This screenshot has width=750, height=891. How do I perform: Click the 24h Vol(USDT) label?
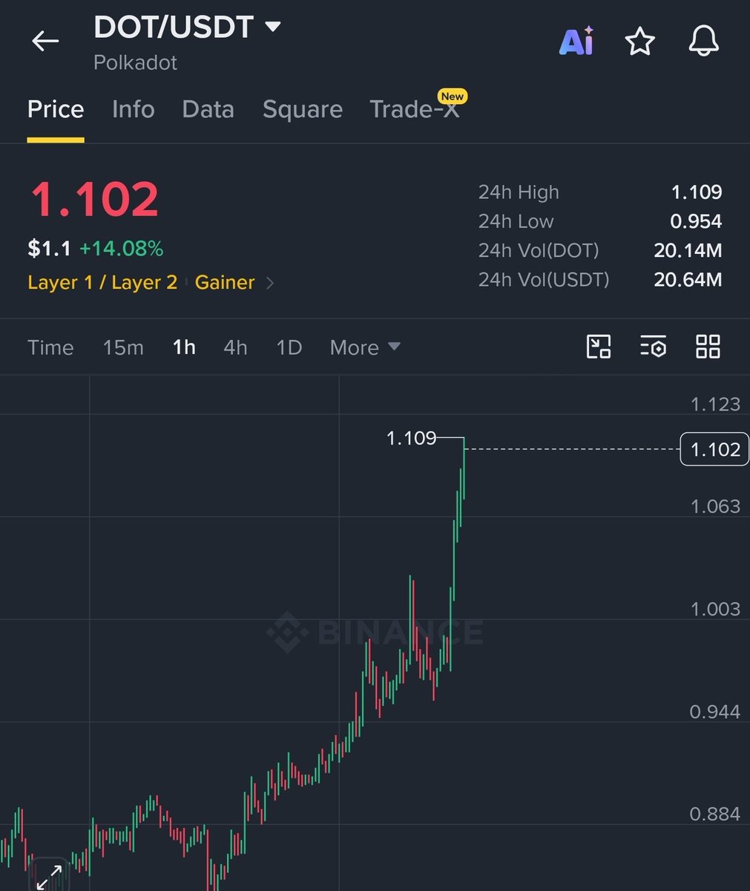coord(544,280)
